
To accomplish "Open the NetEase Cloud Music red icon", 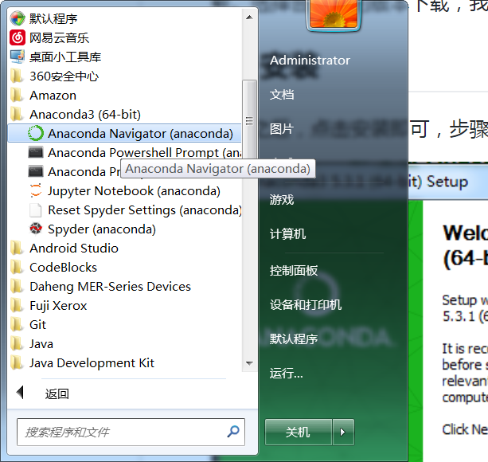I will (x=18, y=37).
